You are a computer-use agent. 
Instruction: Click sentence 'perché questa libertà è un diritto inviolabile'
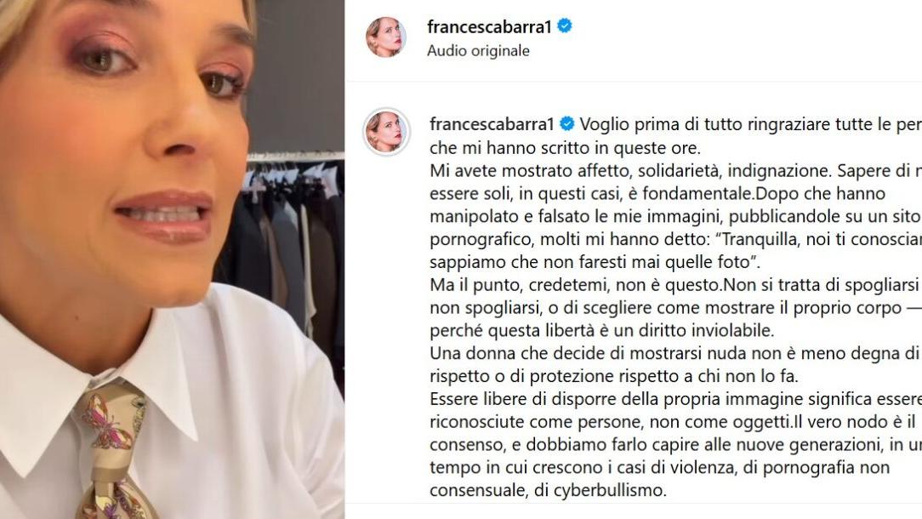[x=601, y=331]
